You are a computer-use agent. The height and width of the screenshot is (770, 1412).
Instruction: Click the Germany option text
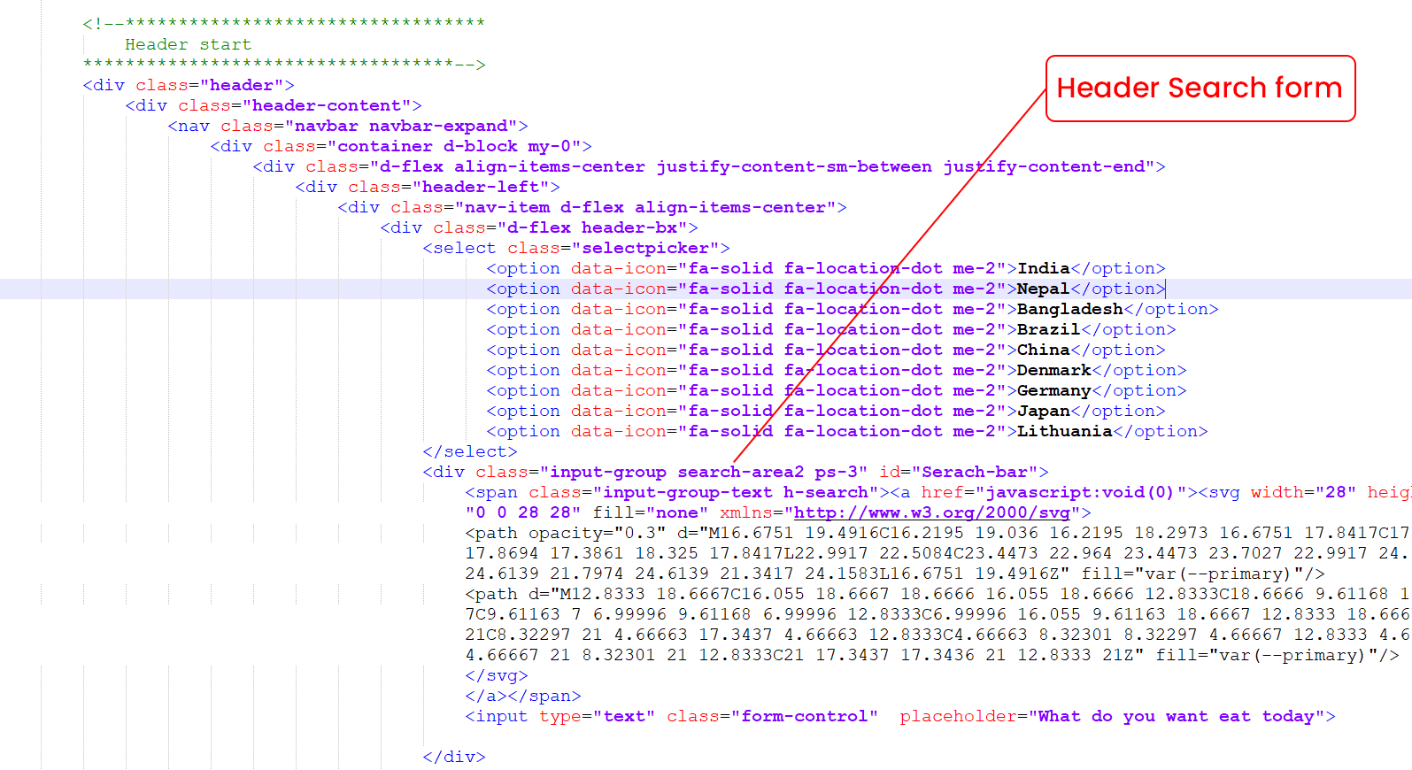tap(1053, 390)
